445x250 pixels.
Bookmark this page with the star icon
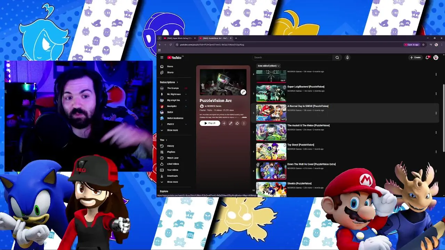pos(423,45)
